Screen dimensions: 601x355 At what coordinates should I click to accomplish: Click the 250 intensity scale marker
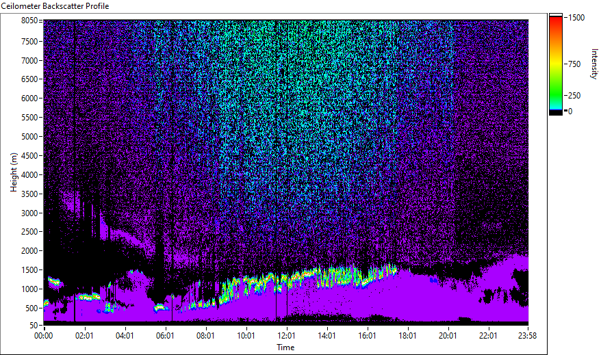pyautogui.click(x=574, y=96)
